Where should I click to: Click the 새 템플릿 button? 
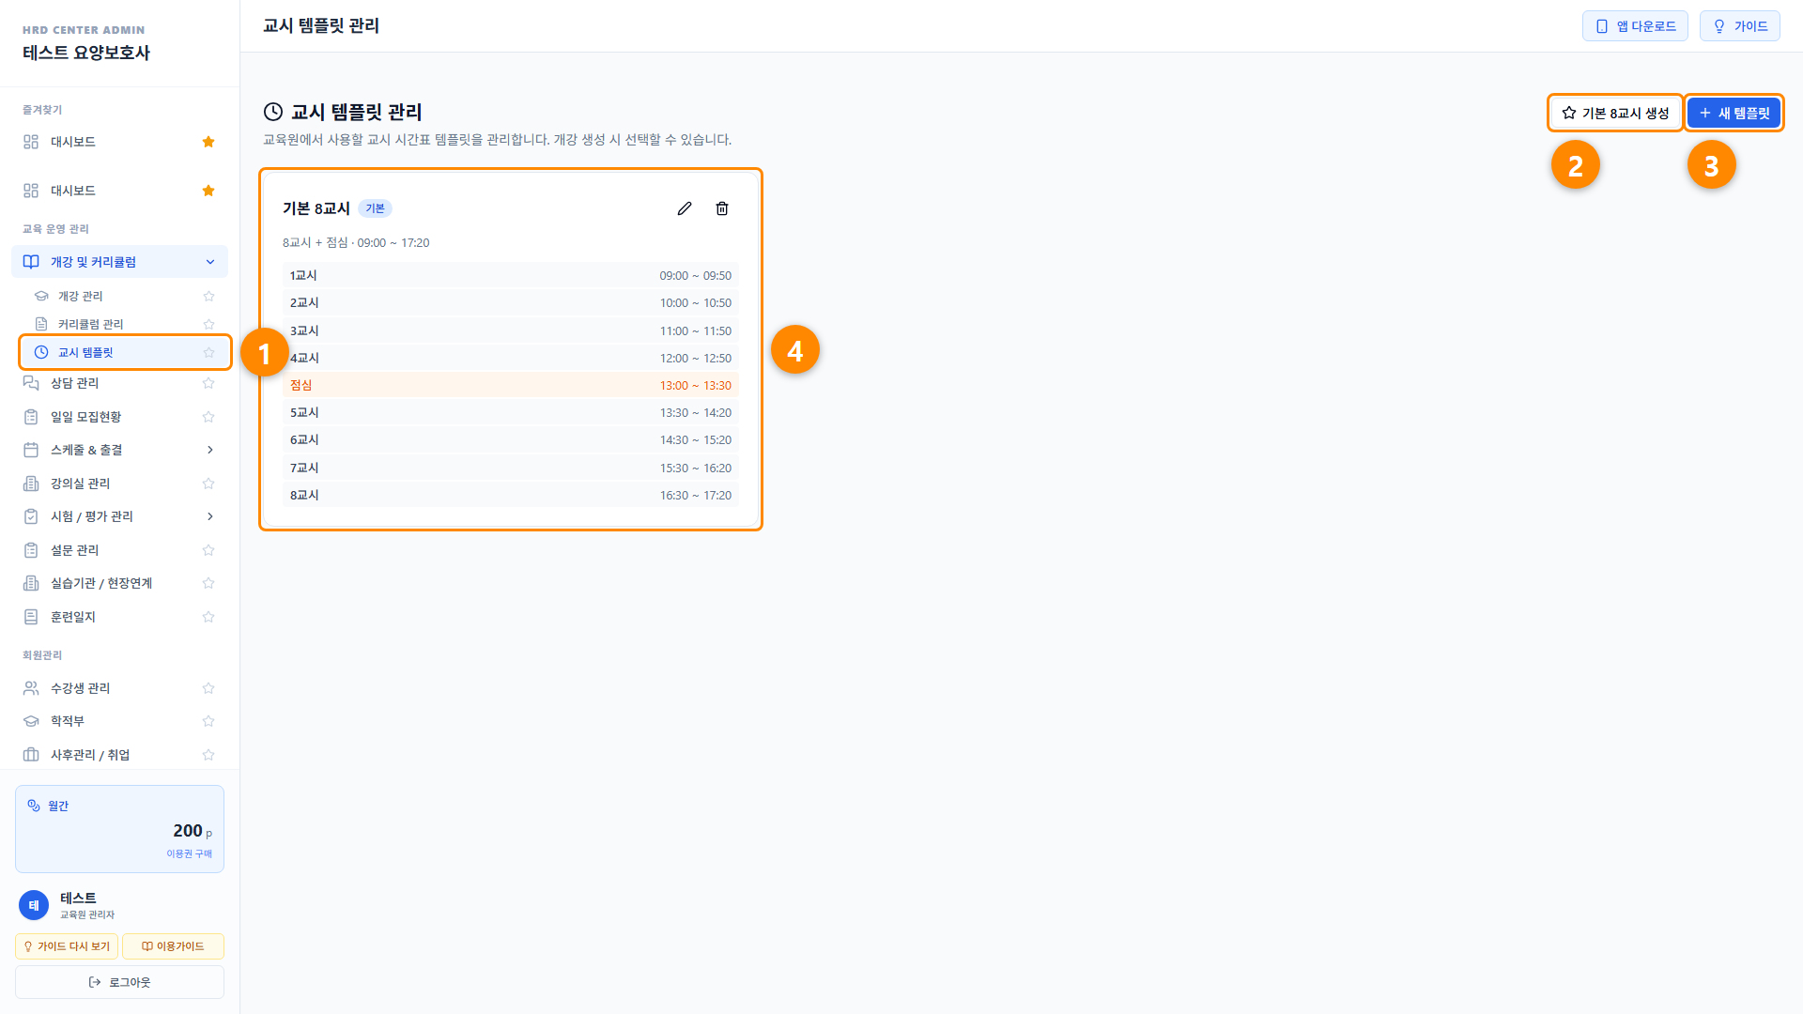point(1734,113)
